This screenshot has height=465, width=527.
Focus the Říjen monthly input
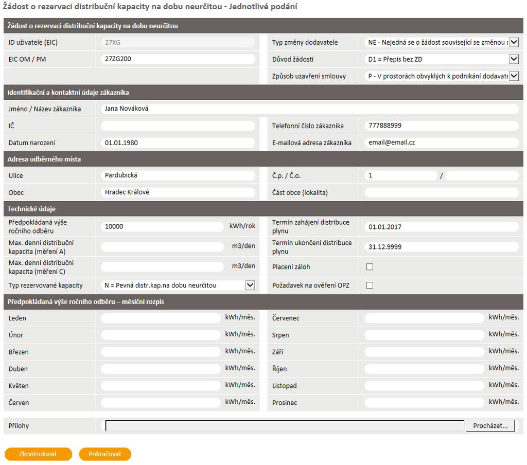point(425,369)
